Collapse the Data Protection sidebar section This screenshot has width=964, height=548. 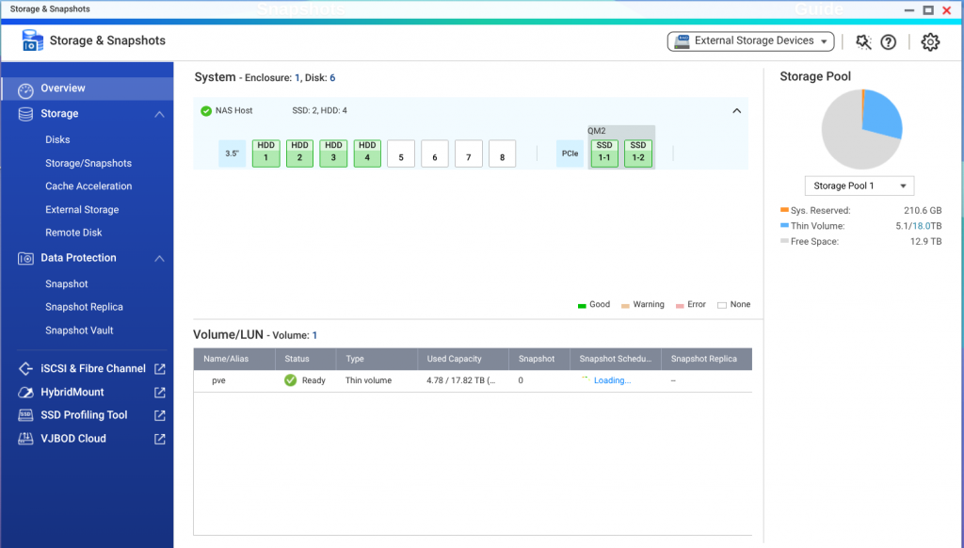159,258
